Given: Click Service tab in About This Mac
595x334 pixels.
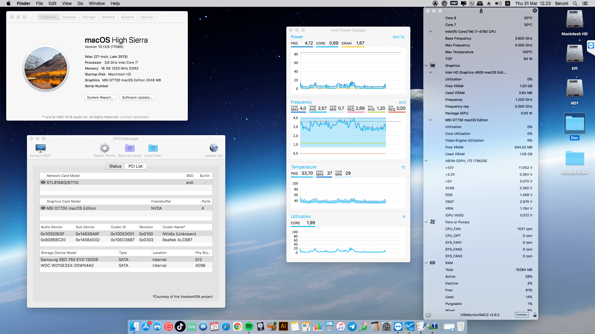Looking at the screenshot, I should click(147, 17).
